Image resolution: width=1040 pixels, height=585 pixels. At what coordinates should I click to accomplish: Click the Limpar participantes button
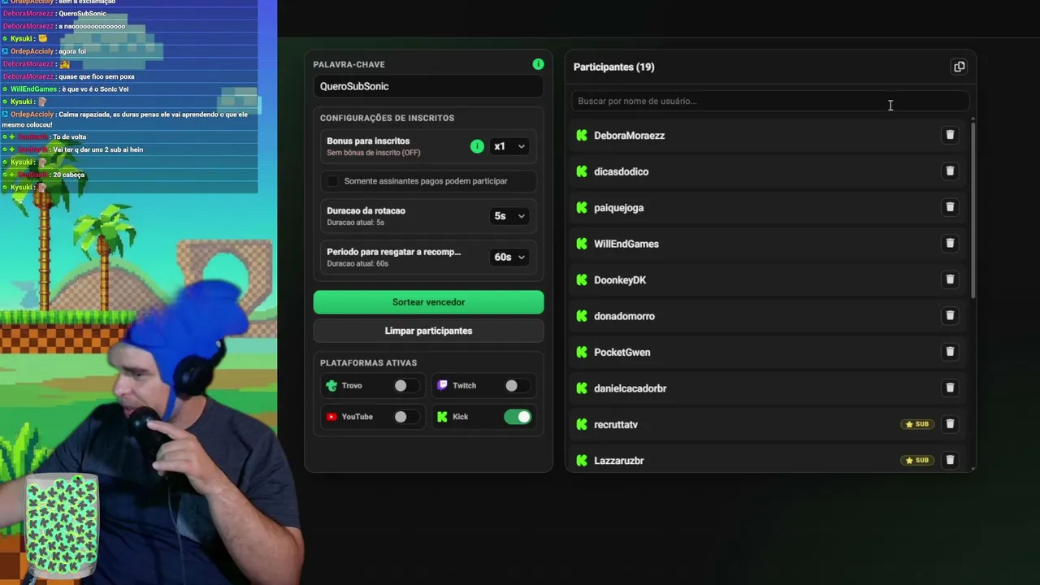[x=428, y=331]
